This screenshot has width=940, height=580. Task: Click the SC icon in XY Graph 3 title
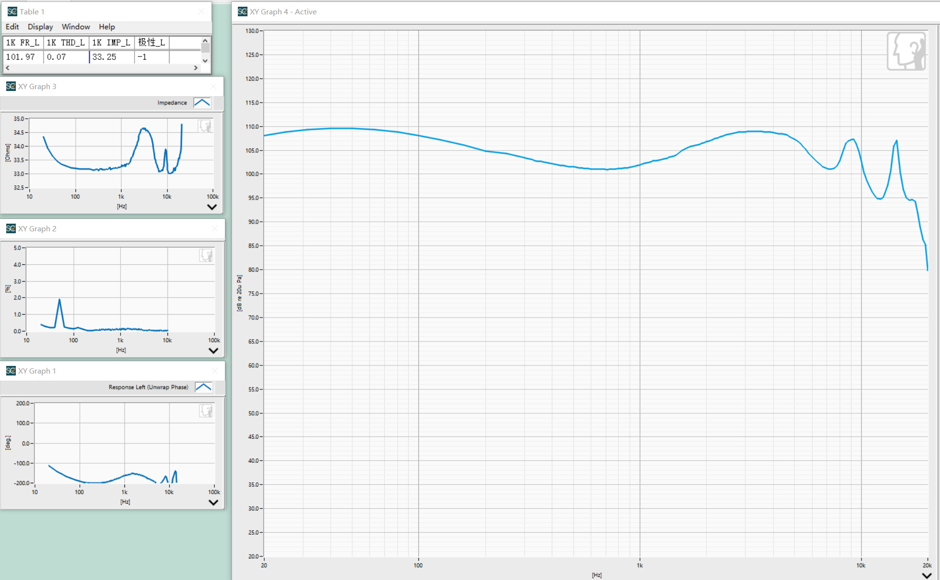pos(11,86)
